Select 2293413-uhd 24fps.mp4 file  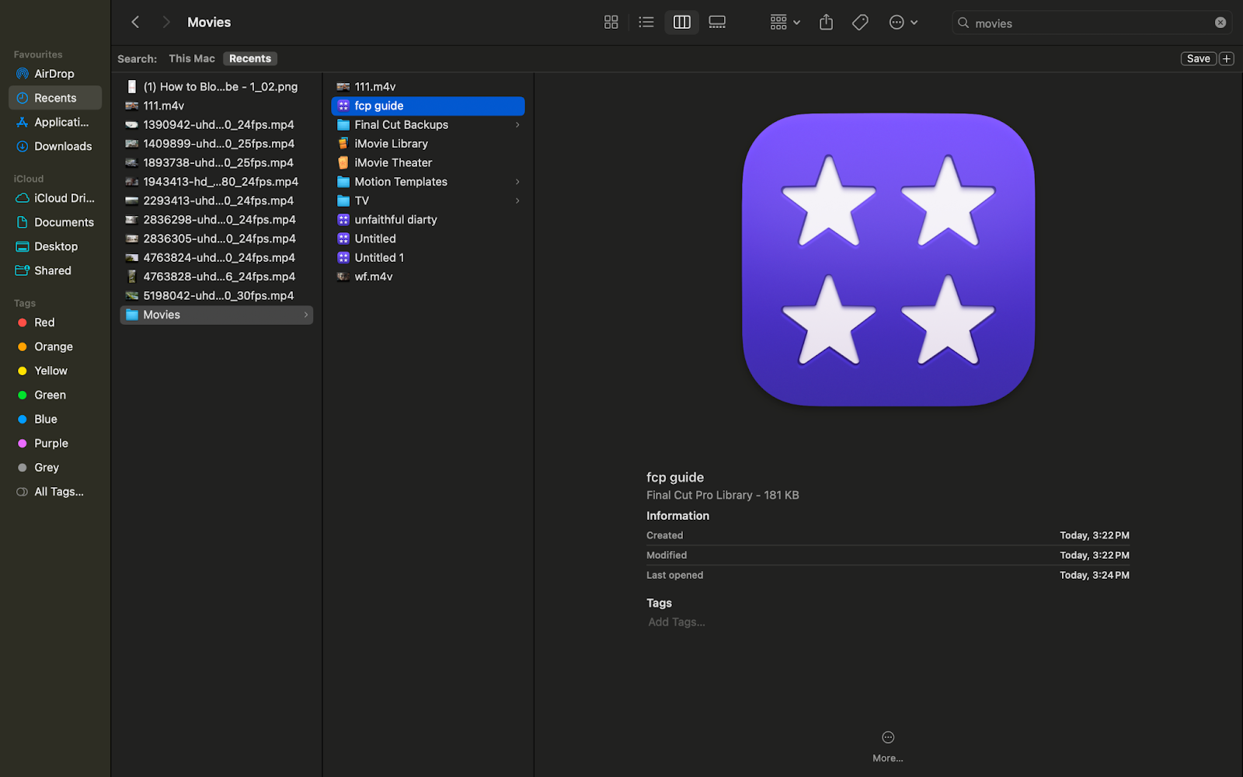pyautogui.click(x=217, y=200)
